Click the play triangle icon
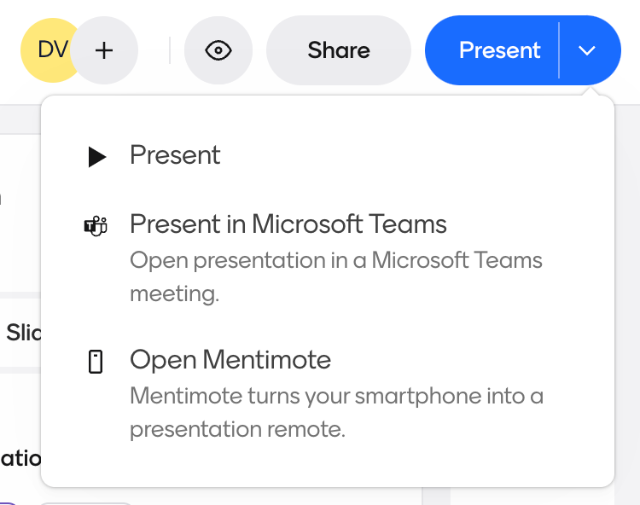Screen dimensions: 640x505 97,156
